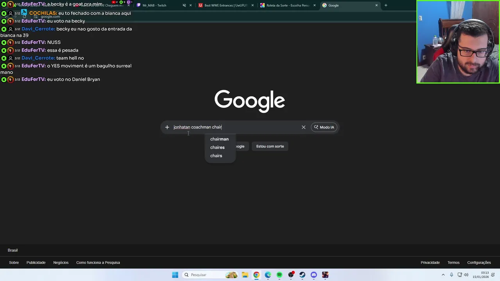500x281 pixels.
Task: Clear the search text with X icon
Action: [x=304, y=127]
